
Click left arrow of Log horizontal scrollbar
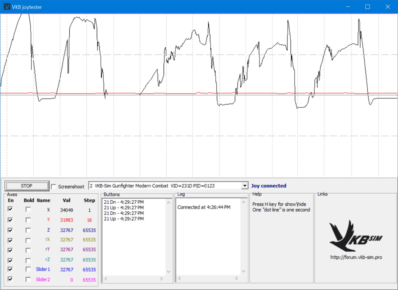tap(179, 278)
